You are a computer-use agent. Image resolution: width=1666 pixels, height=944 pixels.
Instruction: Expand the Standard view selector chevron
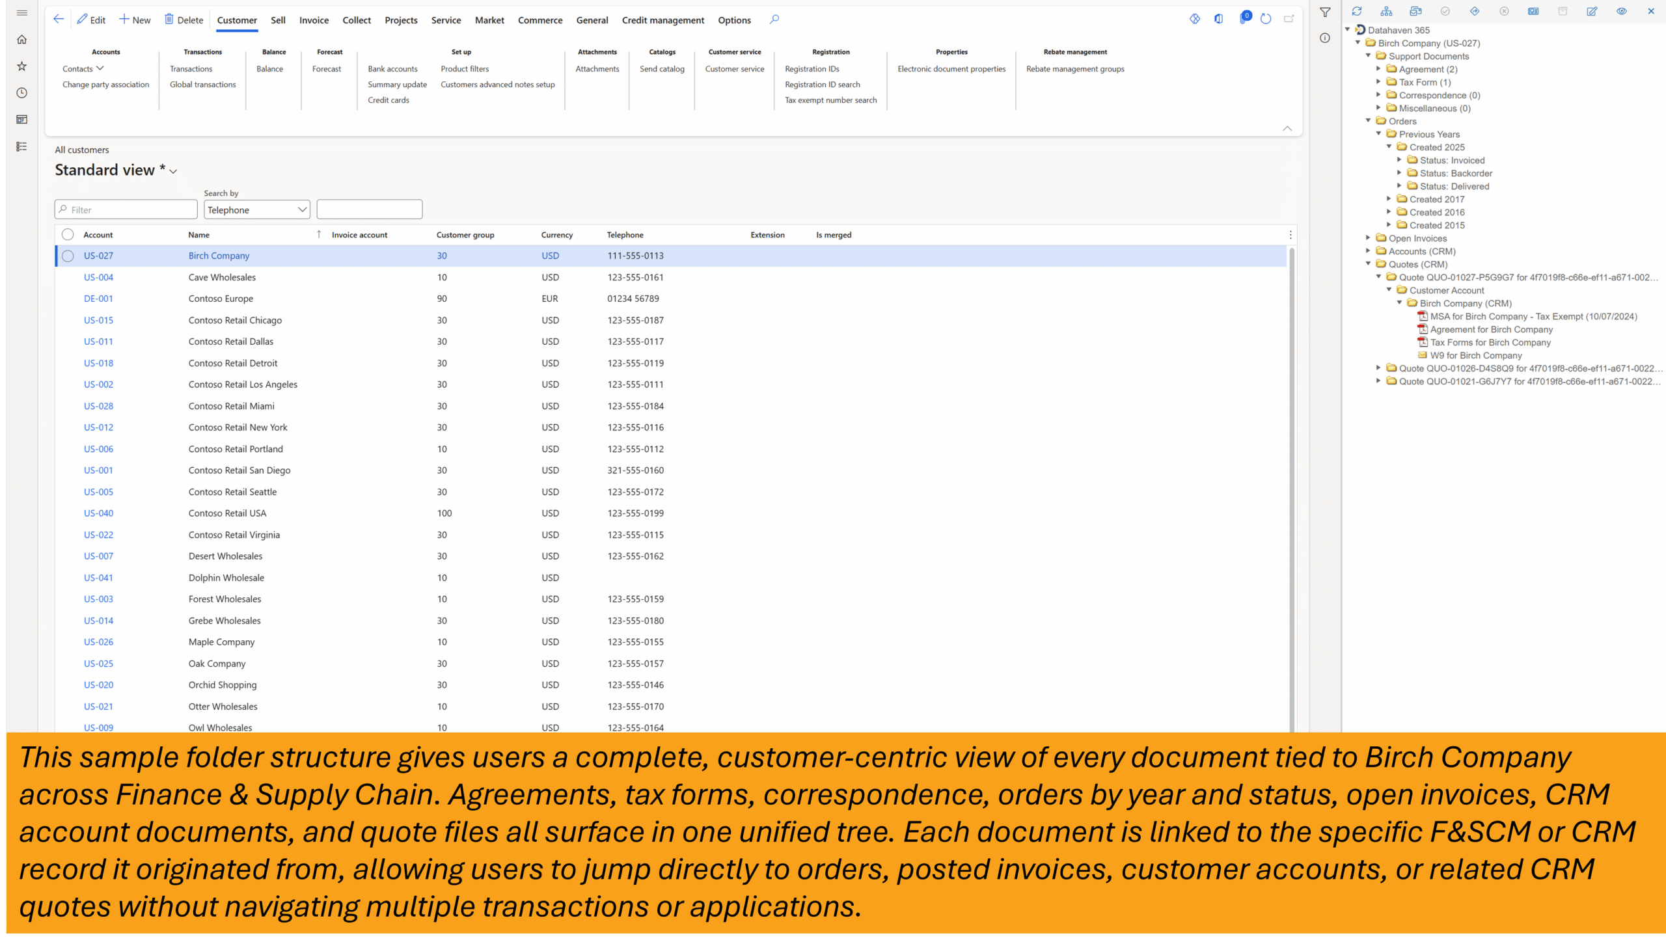(173, 171)
